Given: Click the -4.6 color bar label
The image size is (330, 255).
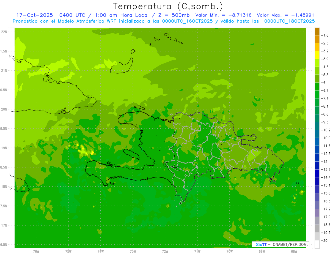Looking at the screenshot, I should click(x=325, y=67).
